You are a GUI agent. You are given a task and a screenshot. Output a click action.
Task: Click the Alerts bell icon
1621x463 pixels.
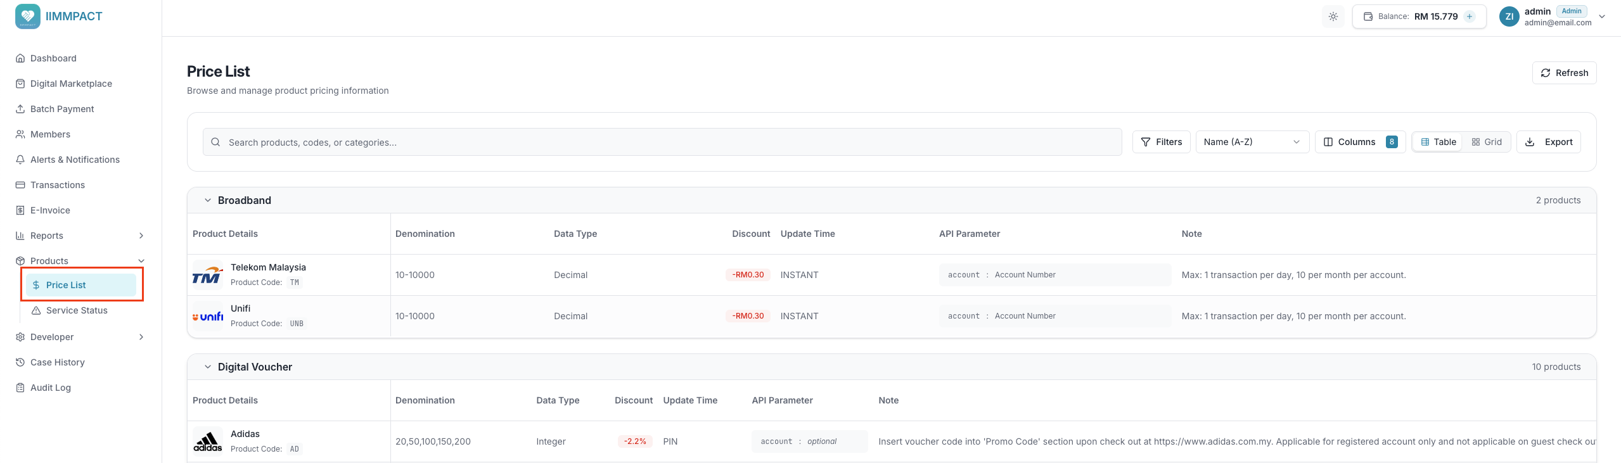[20, 160]
